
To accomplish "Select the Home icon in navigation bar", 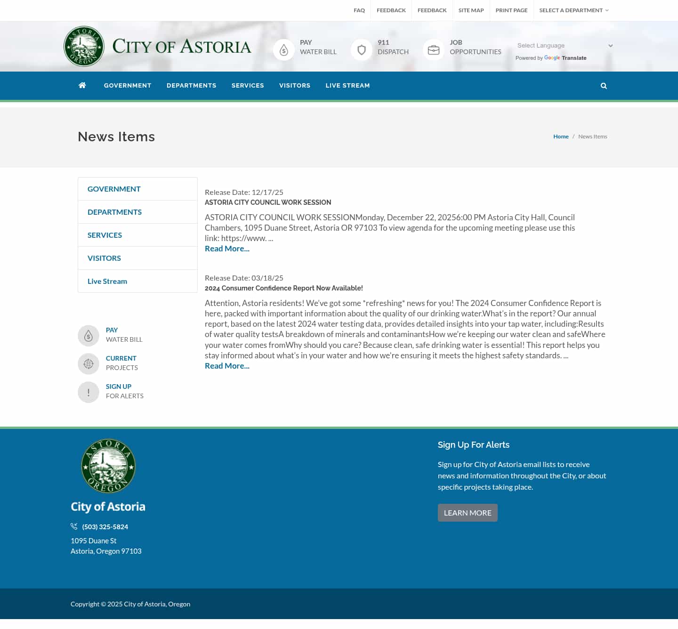I will (x=82, y=85).
